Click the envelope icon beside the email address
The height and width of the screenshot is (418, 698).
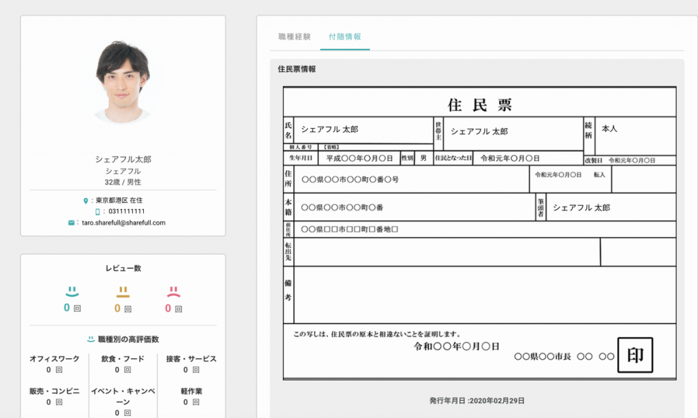coord(71,223)
